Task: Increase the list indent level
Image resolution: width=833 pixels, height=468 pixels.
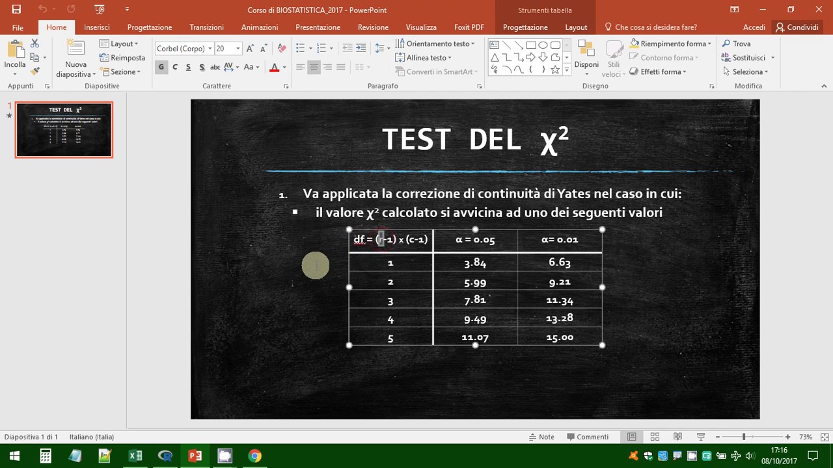Action: tap(360, 48)
